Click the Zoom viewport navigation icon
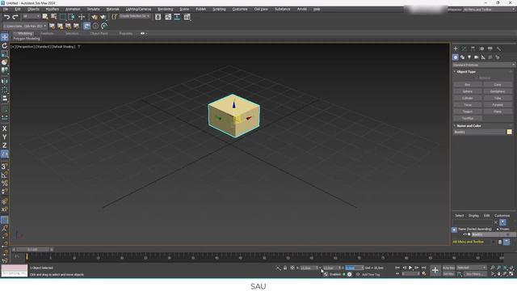The width and height of the screenshot is (517, 291). click(492, 268)
